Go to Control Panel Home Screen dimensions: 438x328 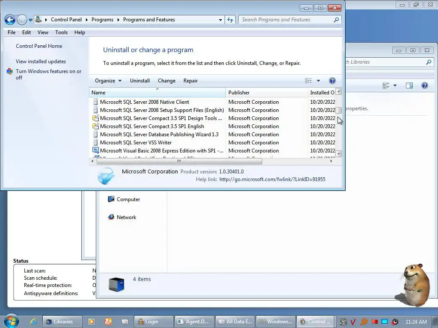(x=39, y=46)
